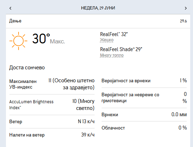Click the RealFeel Shade 29° text
Image resolution: width=193 pixels, height=147 pixels.
pos(121,49)
